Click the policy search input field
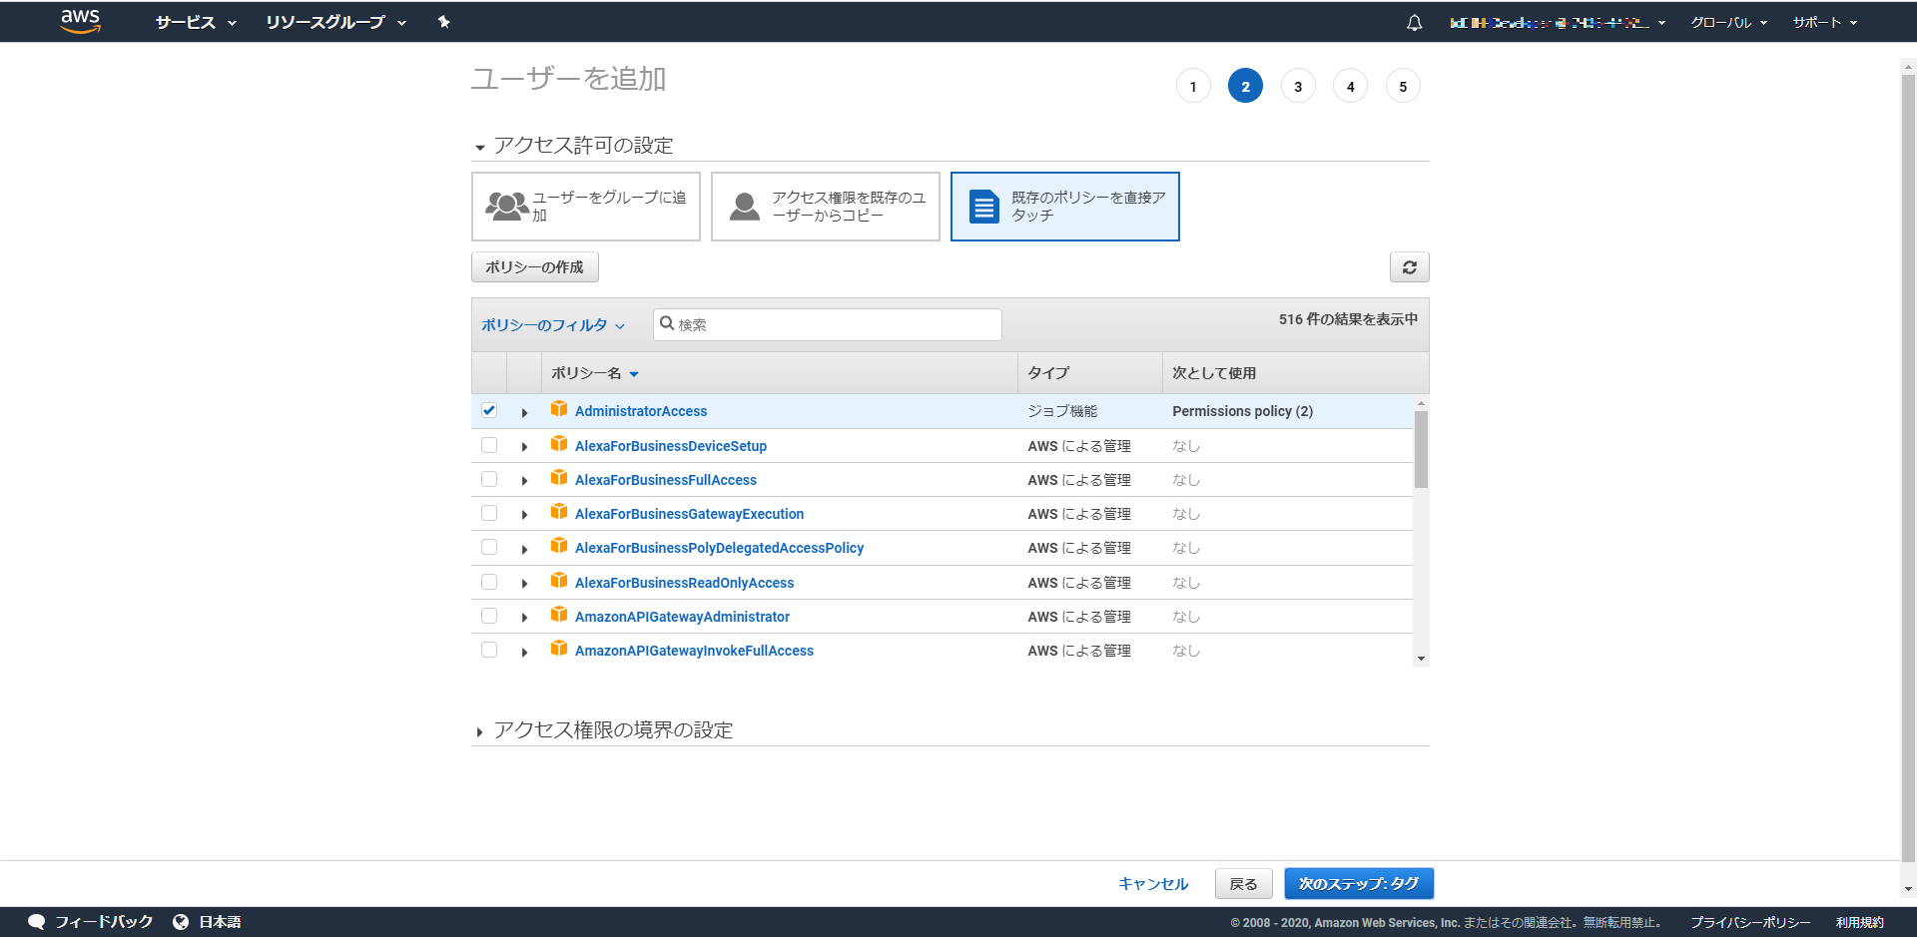 (x=828, y=324)
